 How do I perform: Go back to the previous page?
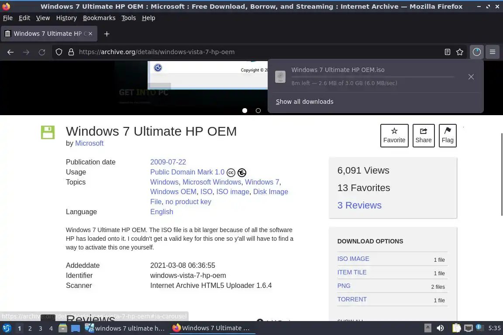[x=10, y=52]
